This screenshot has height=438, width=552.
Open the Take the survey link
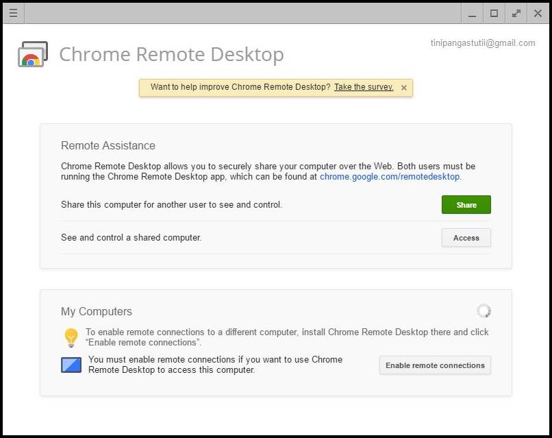364,87
